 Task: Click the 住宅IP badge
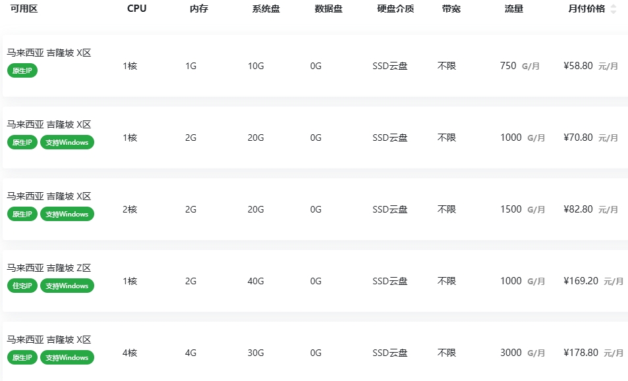point(22,286)
